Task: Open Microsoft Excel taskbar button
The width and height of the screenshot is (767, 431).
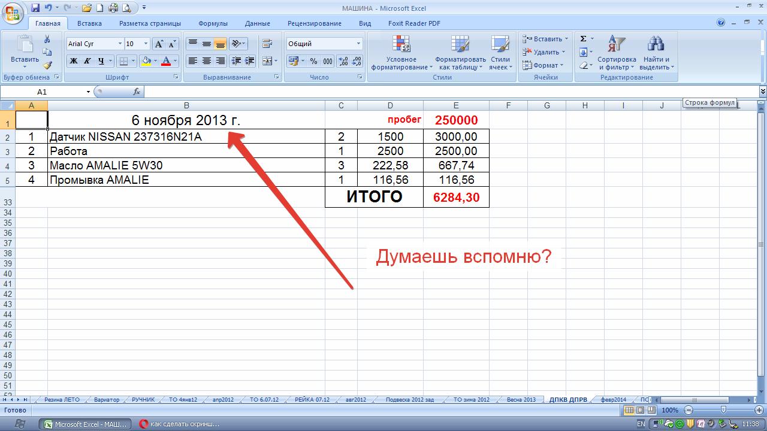Action: click(85, 424)
